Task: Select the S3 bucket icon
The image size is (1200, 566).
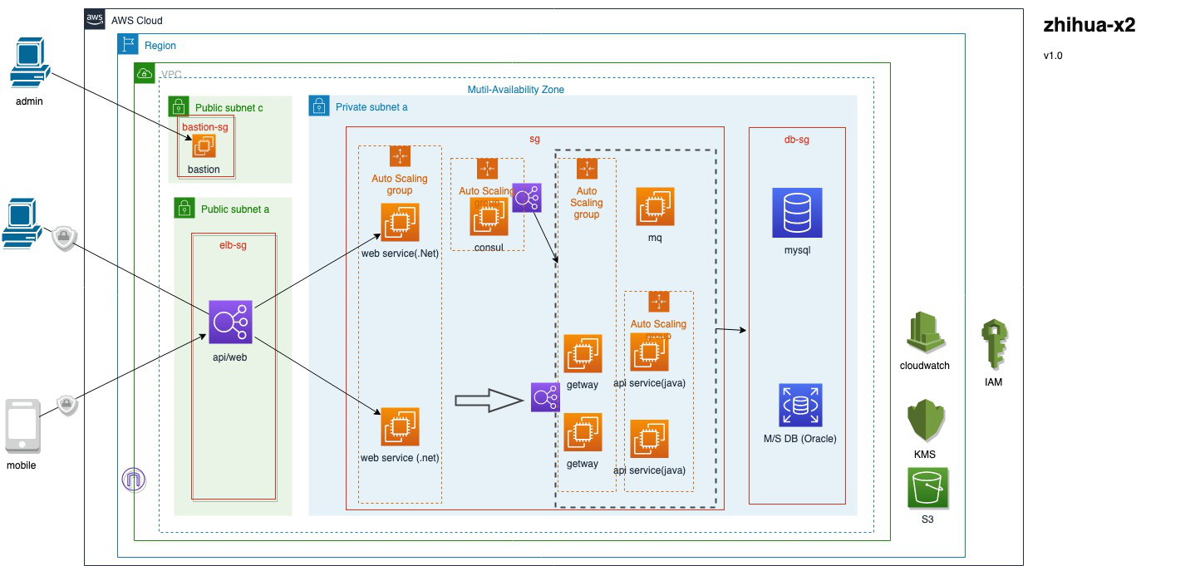Action: 928,489
